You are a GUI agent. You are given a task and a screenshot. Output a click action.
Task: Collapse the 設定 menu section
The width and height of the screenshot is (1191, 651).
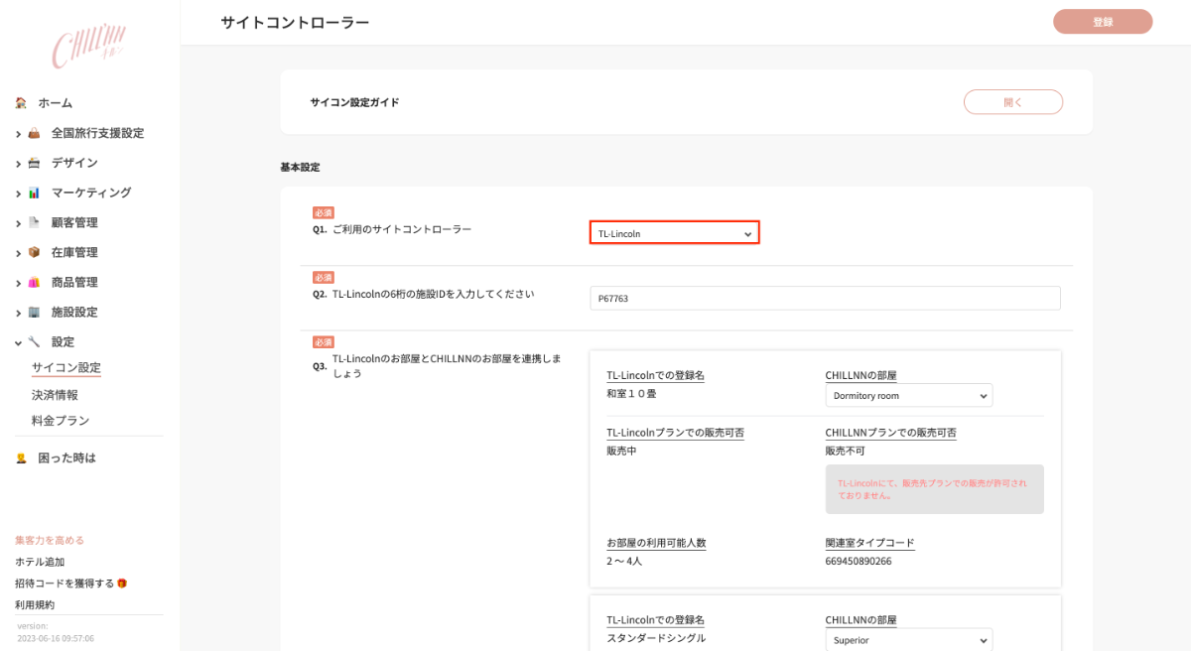(x=19, y=342)
